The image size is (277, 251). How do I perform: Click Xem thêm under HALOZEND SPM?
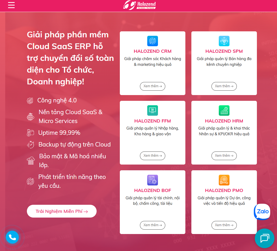[x=224, y=86]
